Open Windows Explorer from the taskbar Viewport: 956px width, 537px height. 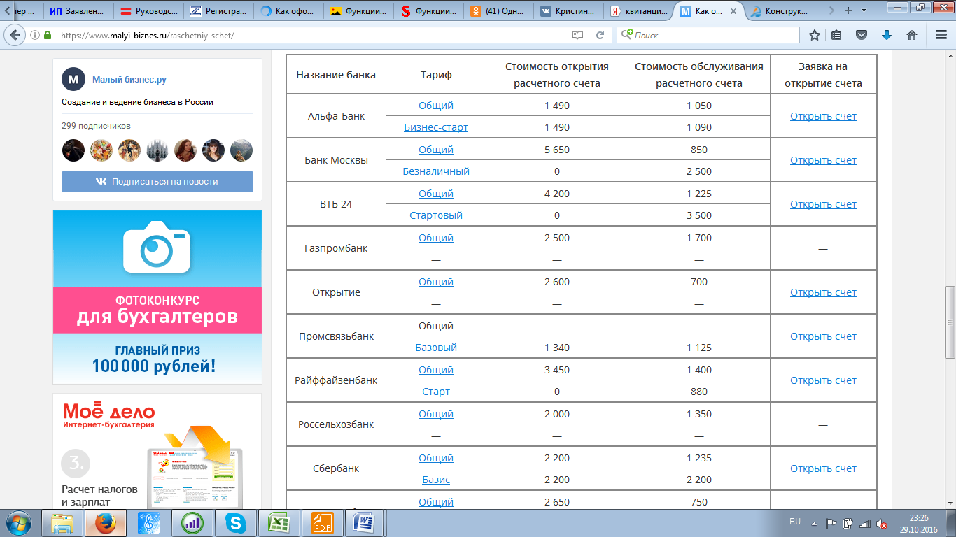pyautogui.click(x=63, y=522)
